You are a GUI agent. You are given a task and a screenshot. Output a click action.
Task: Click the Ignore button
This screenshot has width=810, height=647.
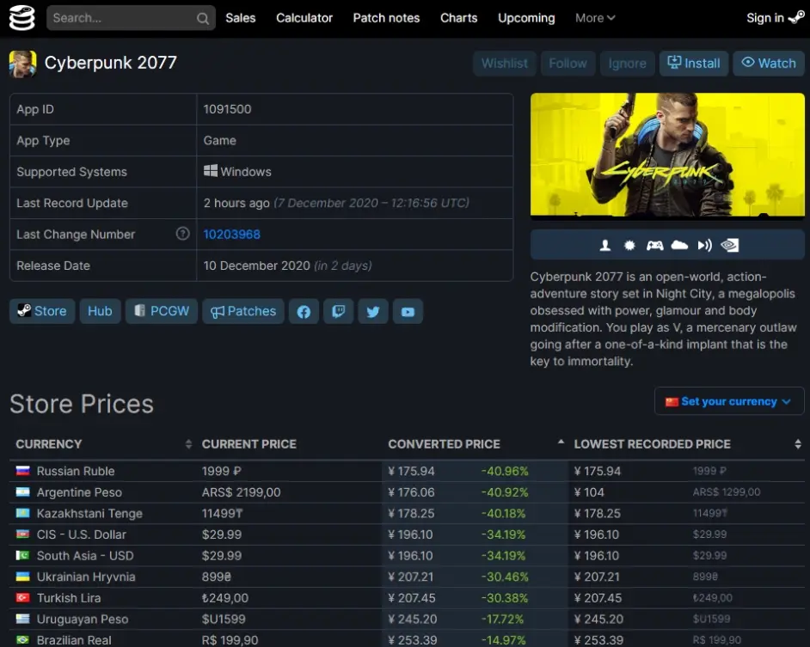point(627,64)
